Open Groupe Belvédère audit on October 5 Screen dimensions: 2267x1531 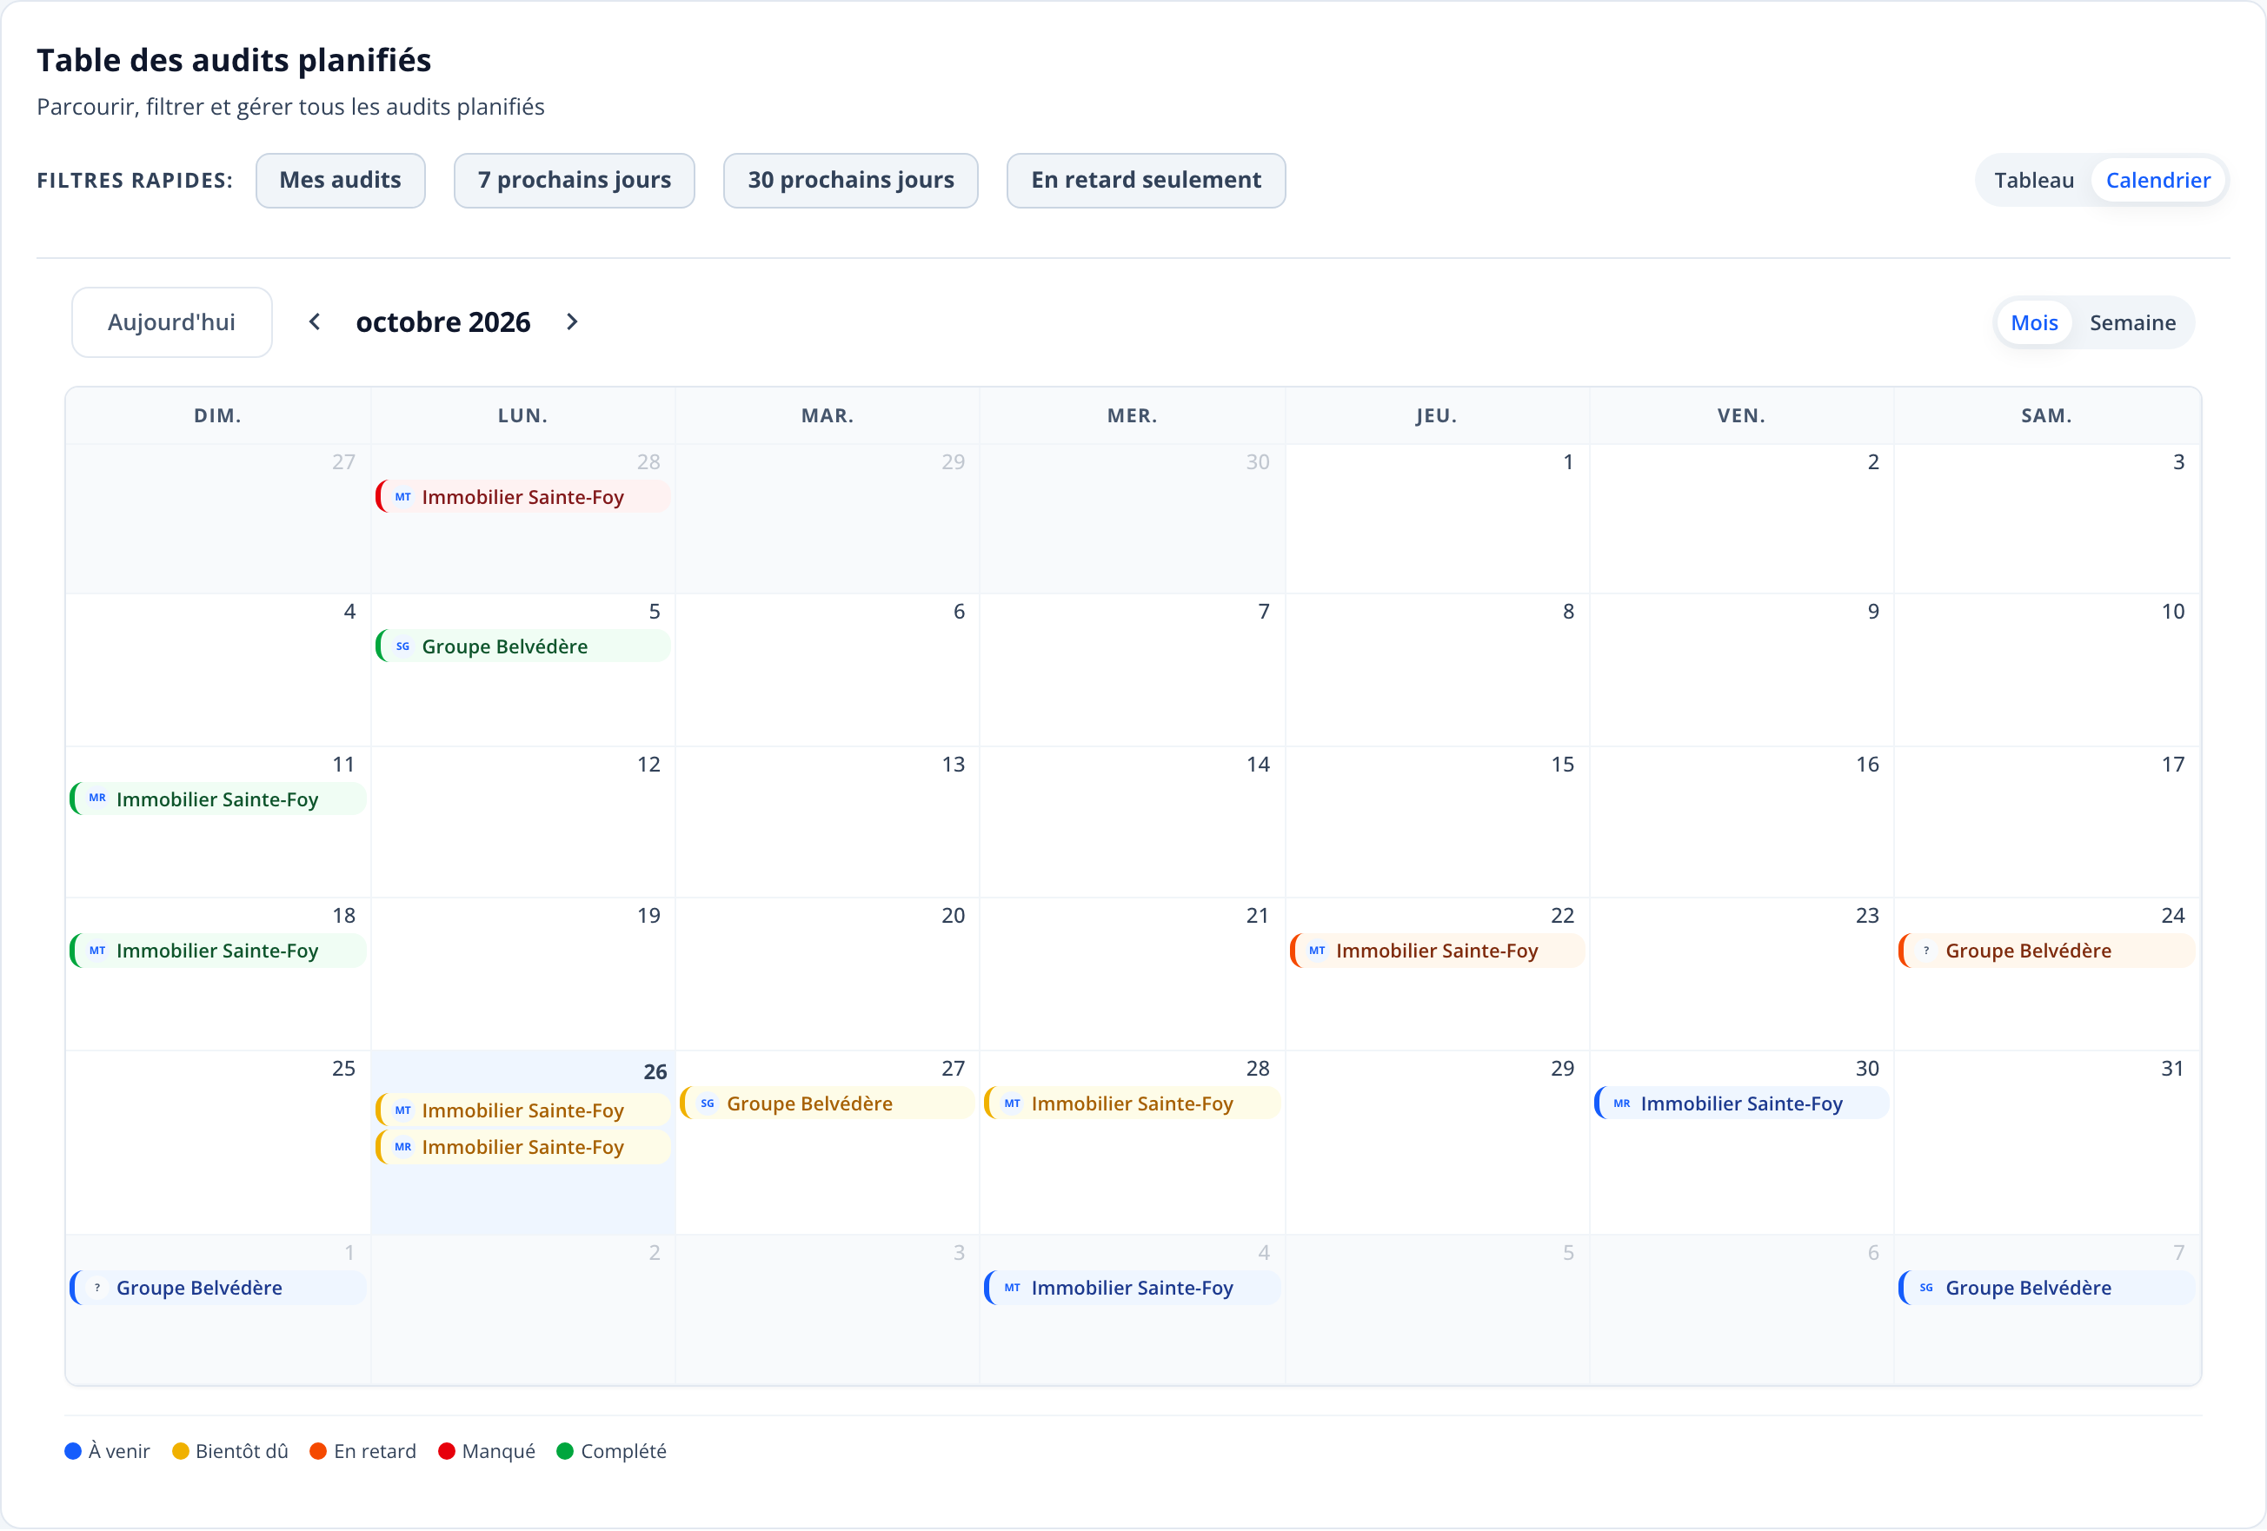[523, 646]
